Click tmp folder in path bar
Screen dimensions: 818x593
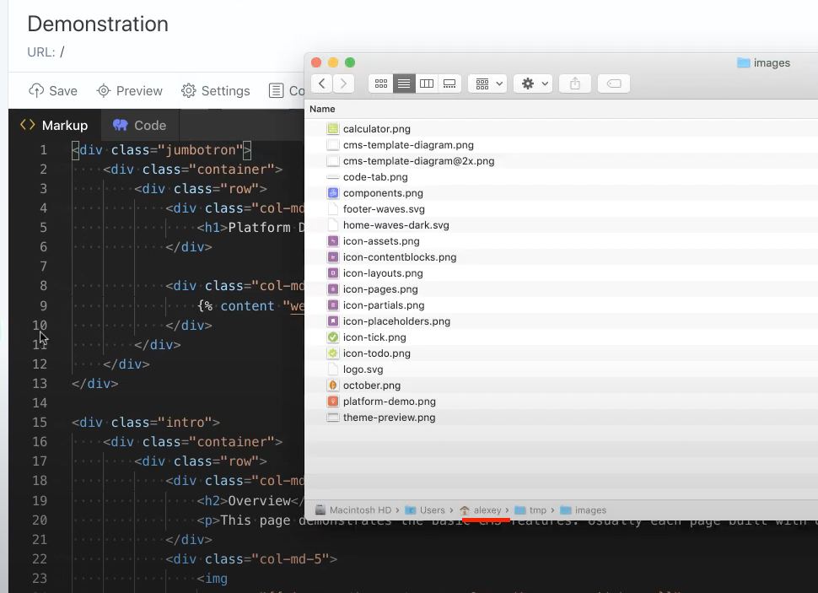click(x=530, y=510)
